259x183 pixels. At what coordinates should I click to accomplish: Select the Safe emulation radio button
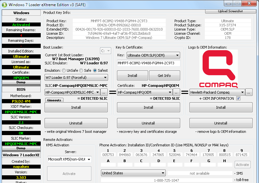81,70
